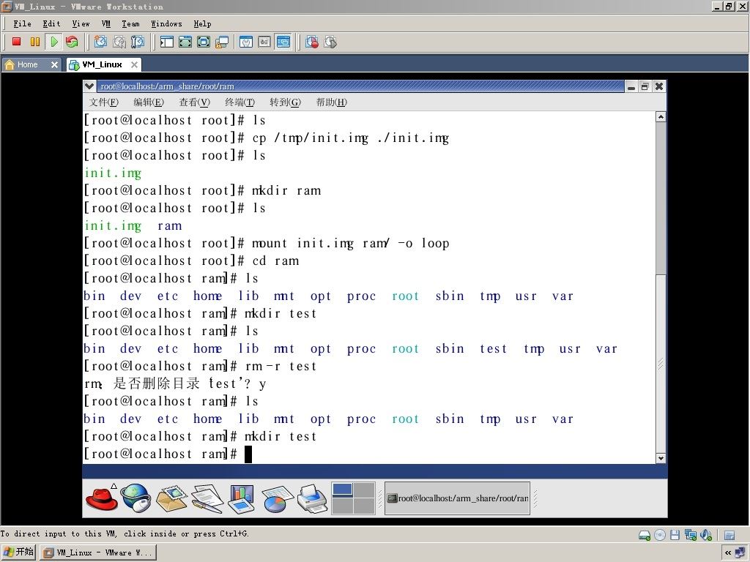This screenshot has width=750, height=562.
Task: Click the green Power On play button
Action: (x=54, y=42)
